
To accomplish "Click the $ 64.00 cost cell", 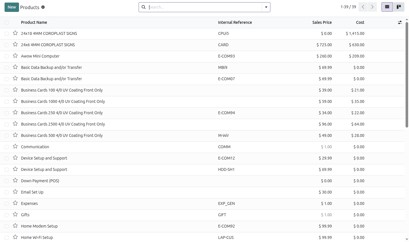I will [358, 124].
